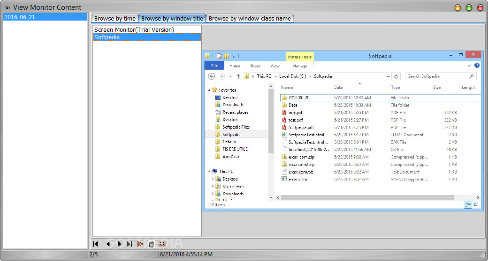This screenshot has height=261, width=488.
Task: Click the test.pdf PDF icon
Action: point(284,120)
